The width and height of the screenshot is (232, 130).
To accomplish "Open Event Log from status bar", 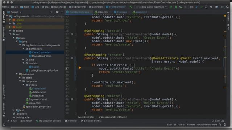I will (x=218, y=121).
